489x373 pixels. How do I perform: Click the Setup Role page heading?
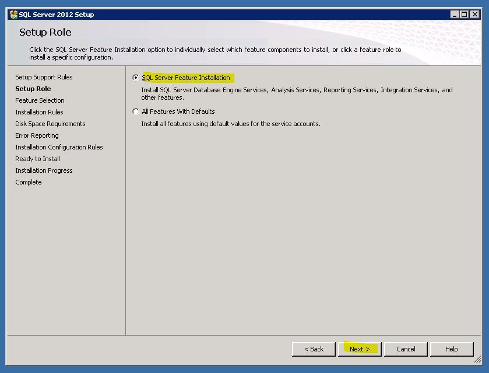coord(45,32)
